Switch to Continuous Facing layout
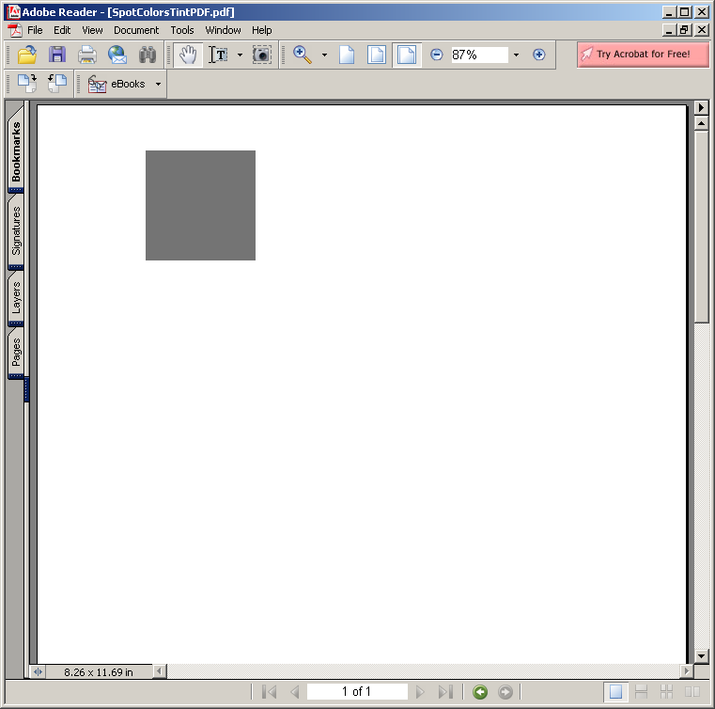The height and width of the screenshot is (709, 715). (667, 692)
